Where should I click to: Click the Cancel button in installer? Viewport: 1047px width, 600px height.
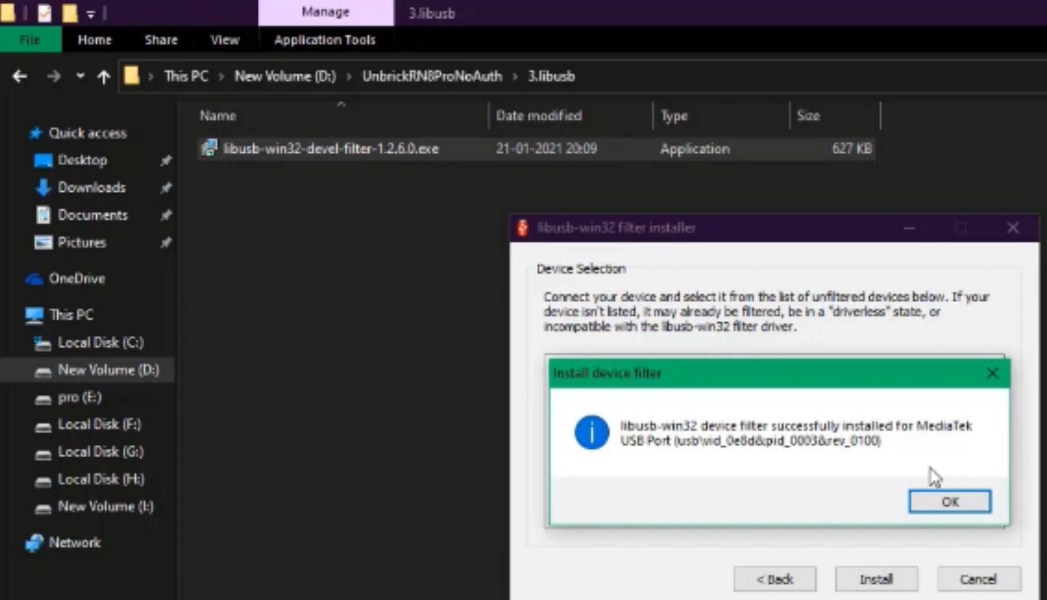(978, 579)
